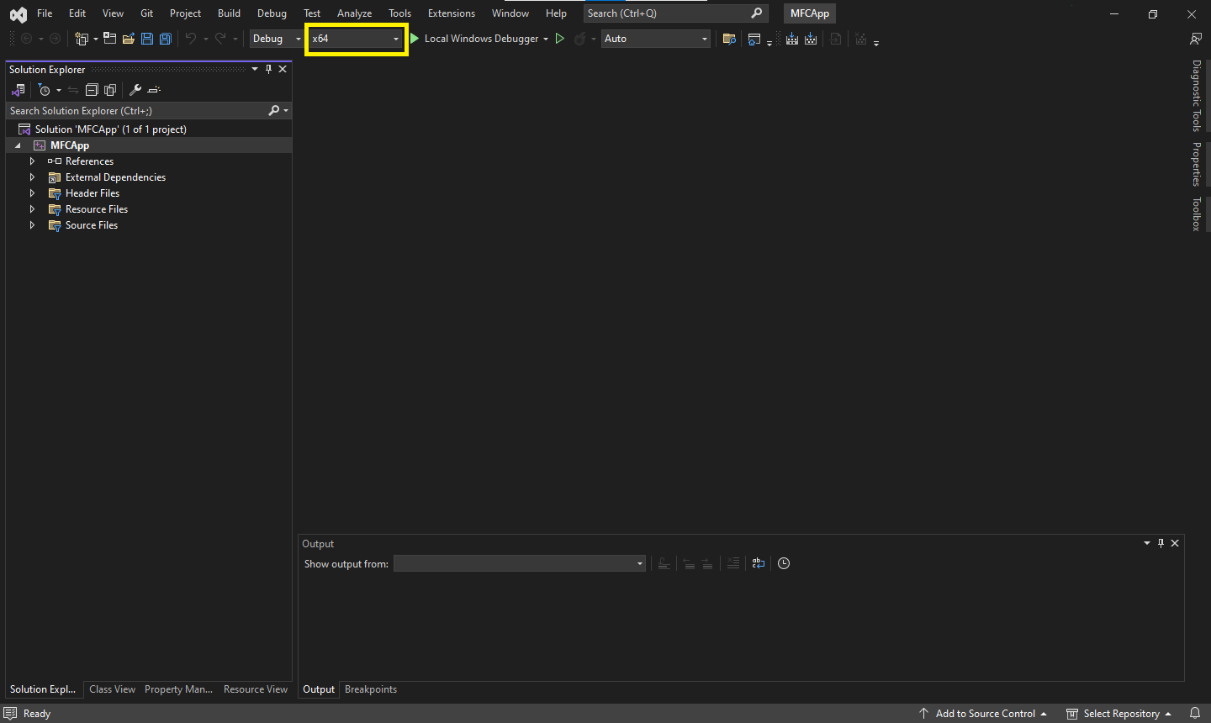Click Start Without Debugging outline play icon
The image size is (1211, 723).
coord(560,39)
